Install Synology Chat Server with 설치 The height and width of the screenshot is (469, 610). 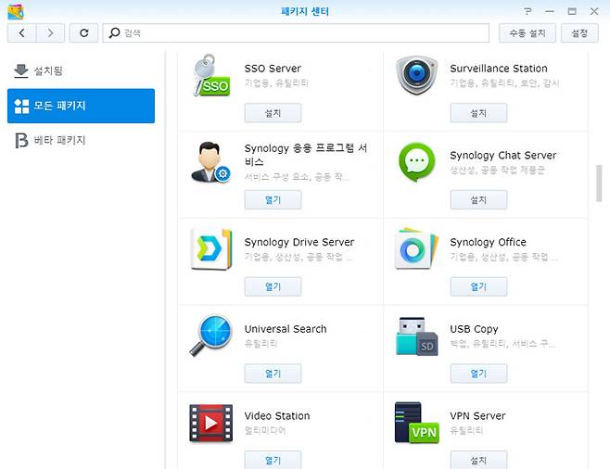coord(478,199)
